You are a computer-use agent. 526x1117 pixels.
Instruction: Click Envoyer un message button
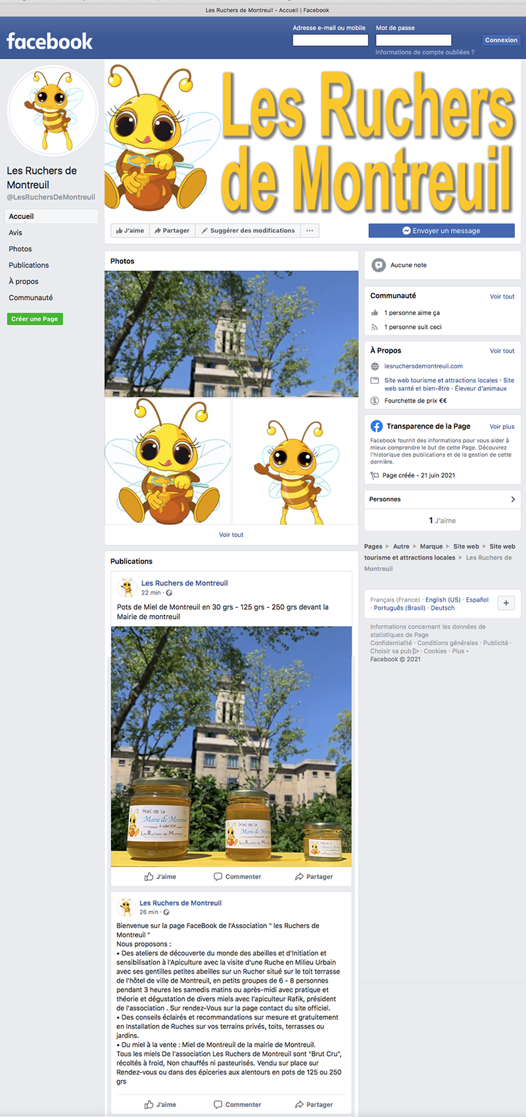tap(441, 231)
